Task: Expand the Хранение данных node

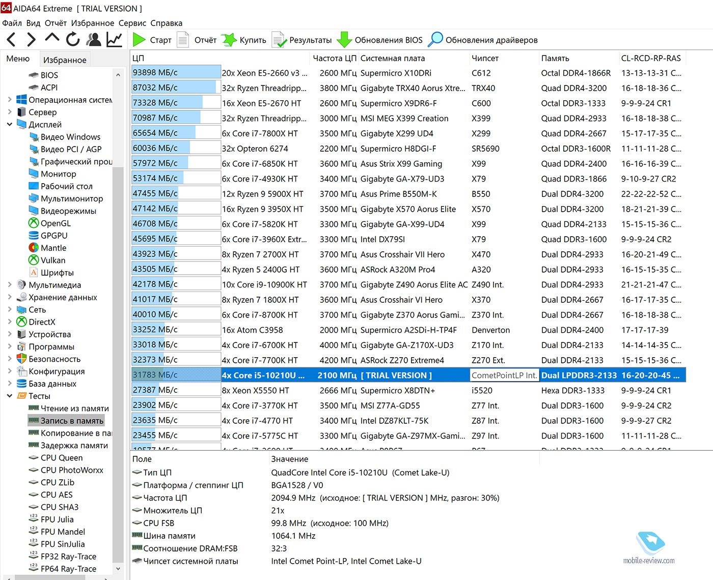Action: click(x=9, y=297)
